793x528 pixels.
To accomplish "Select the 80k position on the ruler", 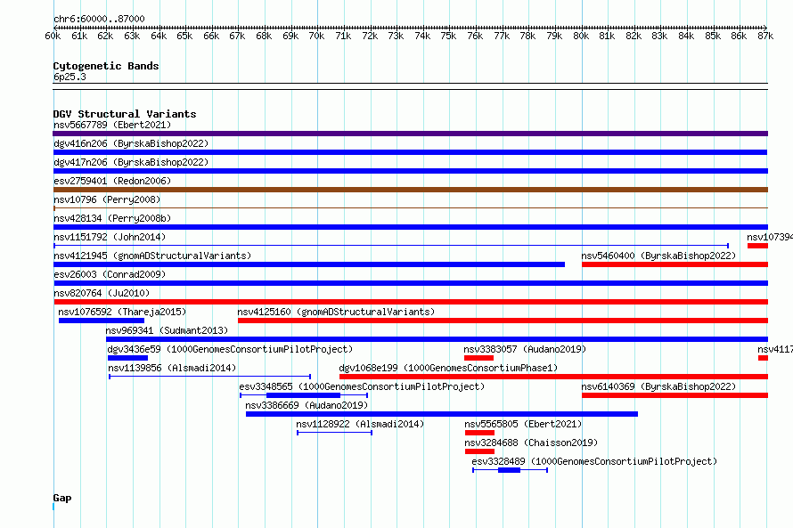I will (x=581, y=36).
